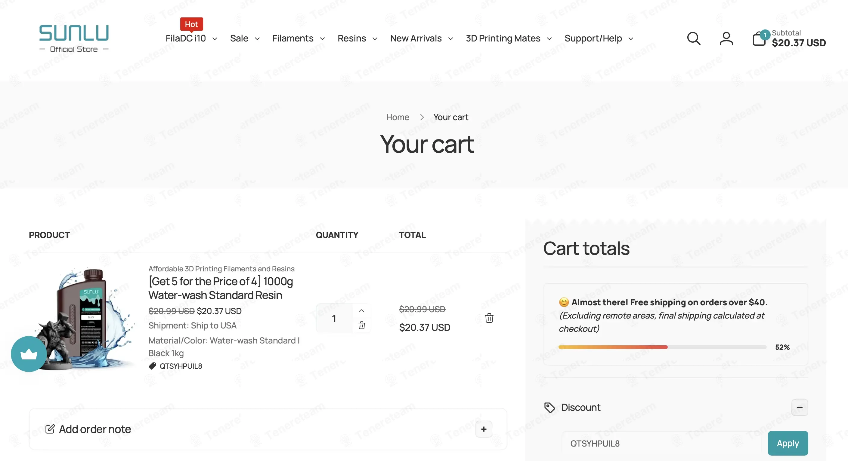Click the quantity number field showing 1

[334, 318]
